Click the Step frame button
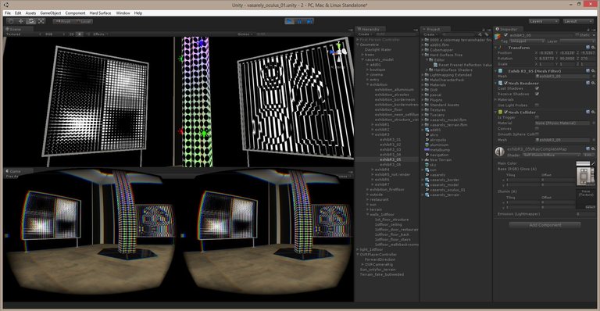600x311 pixels. click(x=309, y=21)
